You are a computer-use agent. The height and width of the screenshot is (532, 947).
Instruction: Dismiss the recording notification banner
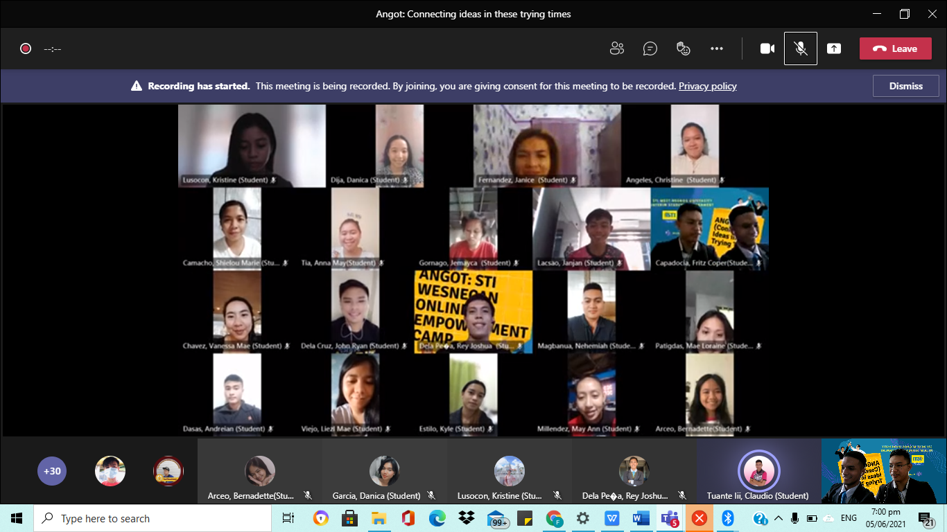[x=905, y=86]
